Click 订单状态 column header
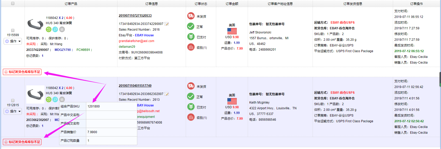Screen dimensions: 441x149 coord(201,4)
